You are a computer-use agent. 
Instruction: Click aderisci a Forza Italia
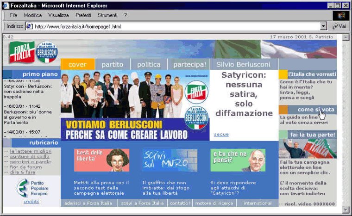click(88, 203)
